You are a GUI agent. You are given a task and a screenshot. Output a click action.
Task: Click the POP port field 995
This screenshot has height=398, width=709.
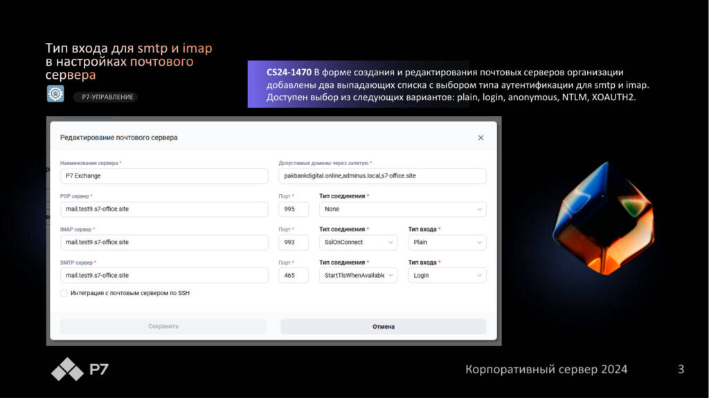(294, 209)
